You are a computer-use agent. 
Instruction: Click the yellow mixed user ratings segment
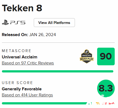[x=98, y=103]
